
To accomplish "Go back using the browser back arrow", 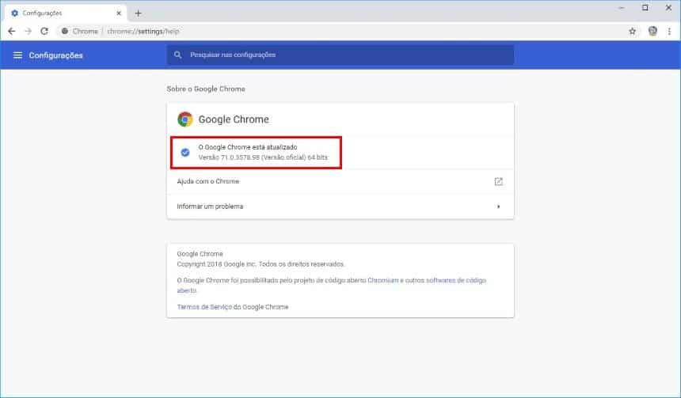I will (x=12, y=31).
